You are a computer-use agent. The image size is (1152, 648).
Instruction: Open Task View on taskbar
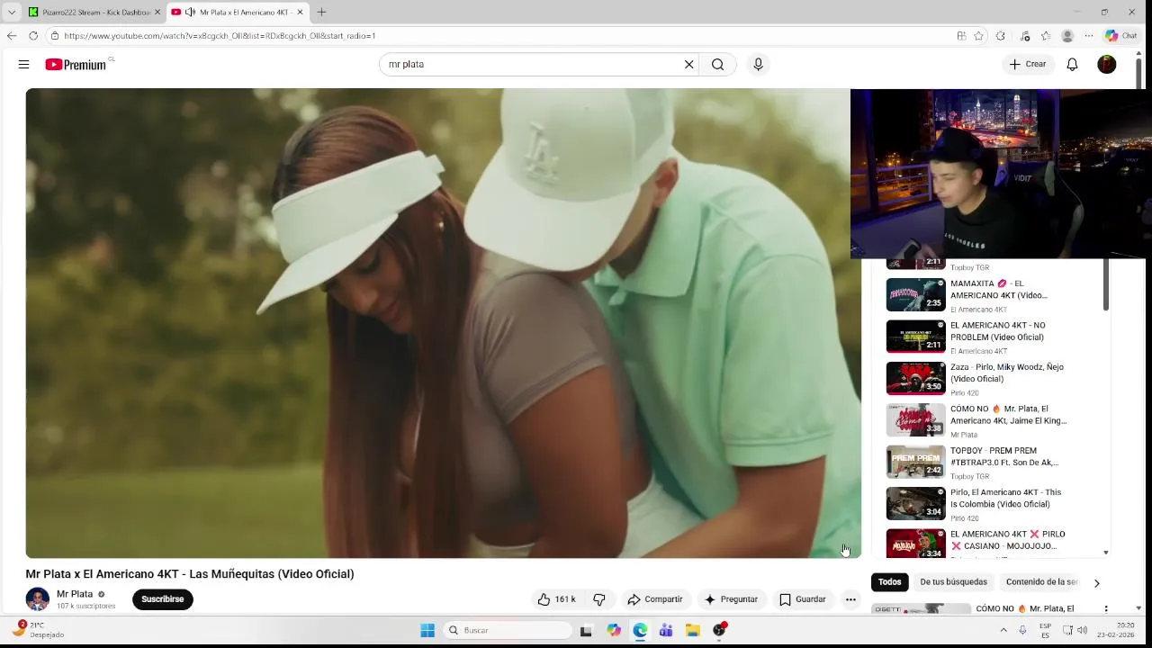tap(586, 630)
